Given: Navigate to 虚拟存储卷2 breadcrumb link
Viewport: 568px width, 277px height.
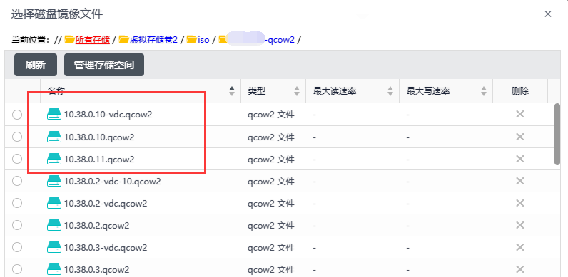Looking at the screenshot, I should click(153, 40).
